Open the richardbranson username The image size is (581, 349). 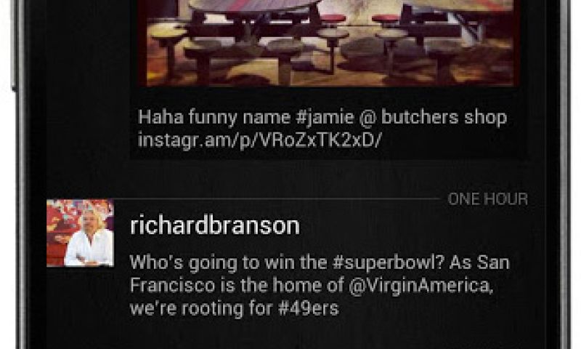(x=215, y=225)
